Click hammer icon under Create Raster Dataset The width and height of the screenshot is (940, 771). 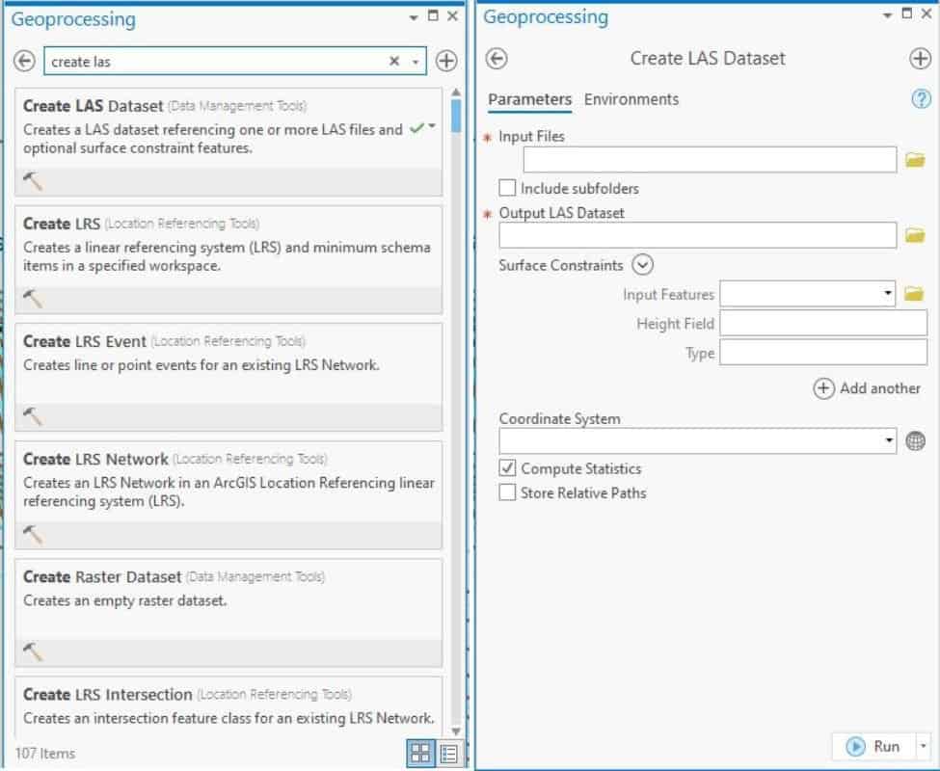(x=33, y=651)
